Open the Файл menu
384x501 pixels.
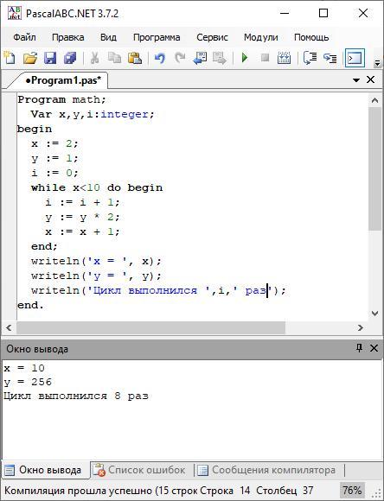pyautogui.click(x=24, y=37)
